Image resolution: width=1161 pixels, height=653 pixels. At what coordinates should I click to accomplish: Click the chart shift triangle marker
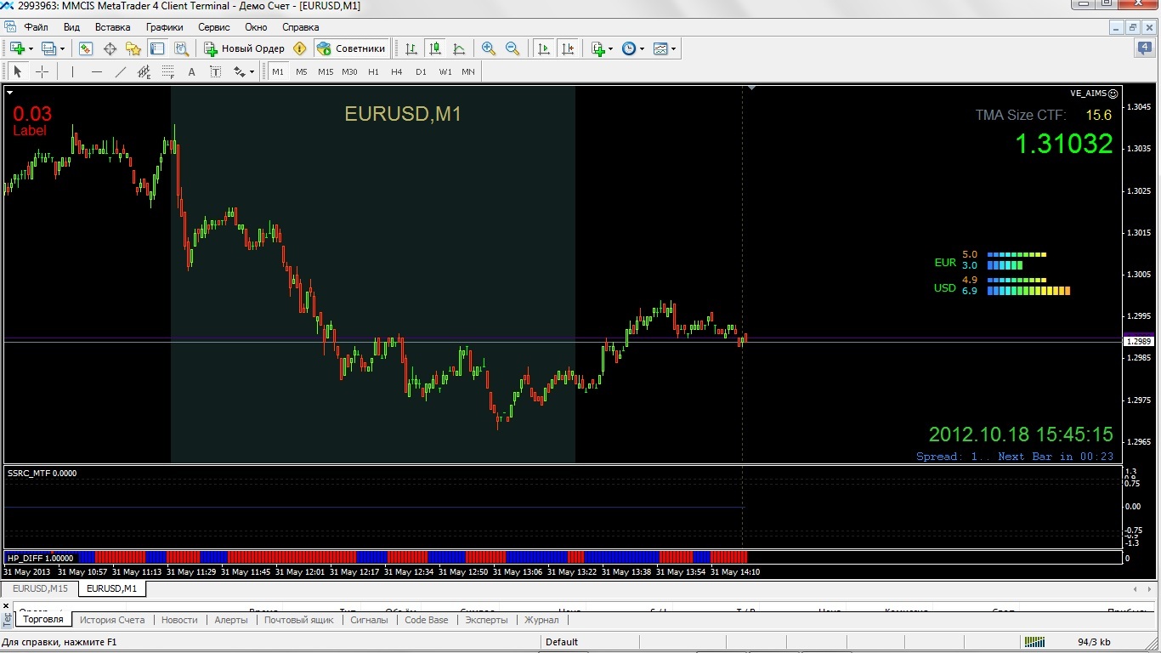[x=751, y=88]
